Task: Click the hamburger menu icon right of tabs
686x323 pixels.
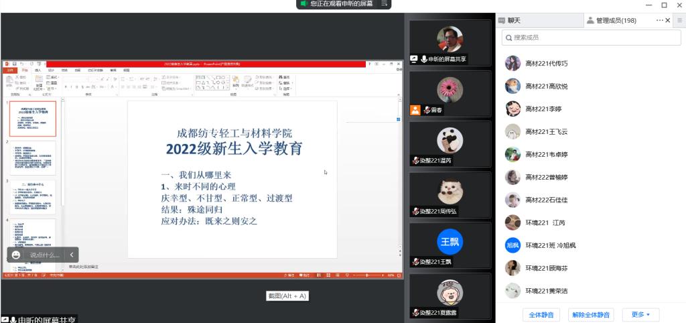Action: click(x=679, y=21)
